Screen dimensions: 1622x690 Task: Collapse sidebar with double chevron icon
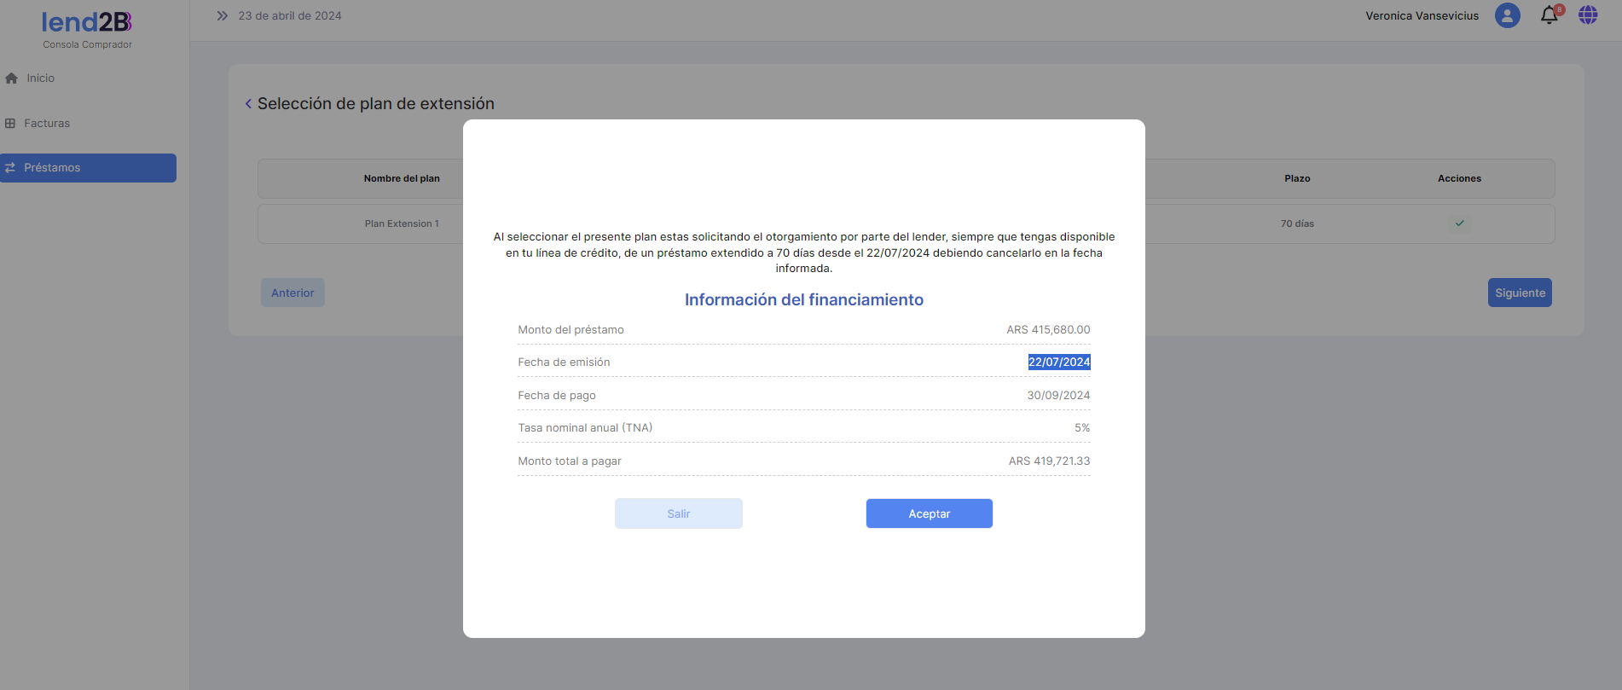pos(223,16)
